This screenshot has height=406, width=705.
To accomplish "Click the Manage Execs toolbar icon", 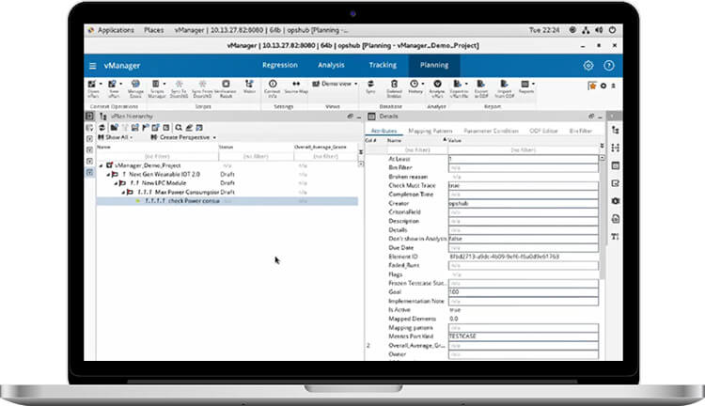I will click(x=134, y=86).
